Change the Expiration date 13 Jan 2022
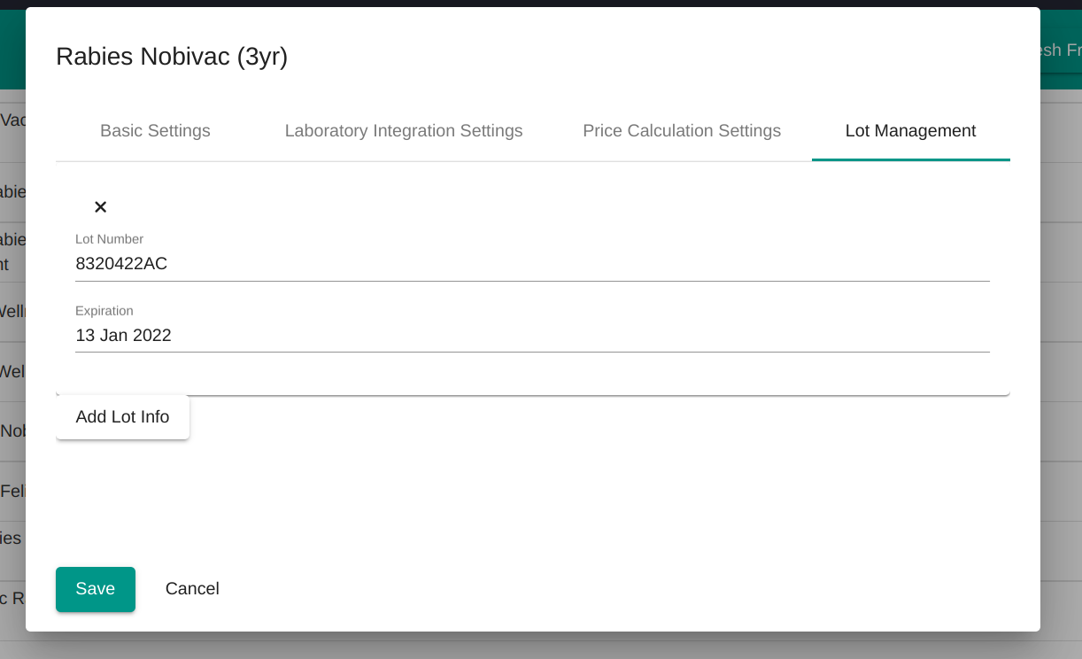The image size is (1082, 659). pos(532,336)
